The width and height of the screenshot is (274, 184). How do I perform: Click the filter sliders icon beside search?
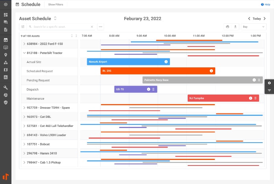tap(23, 27)
